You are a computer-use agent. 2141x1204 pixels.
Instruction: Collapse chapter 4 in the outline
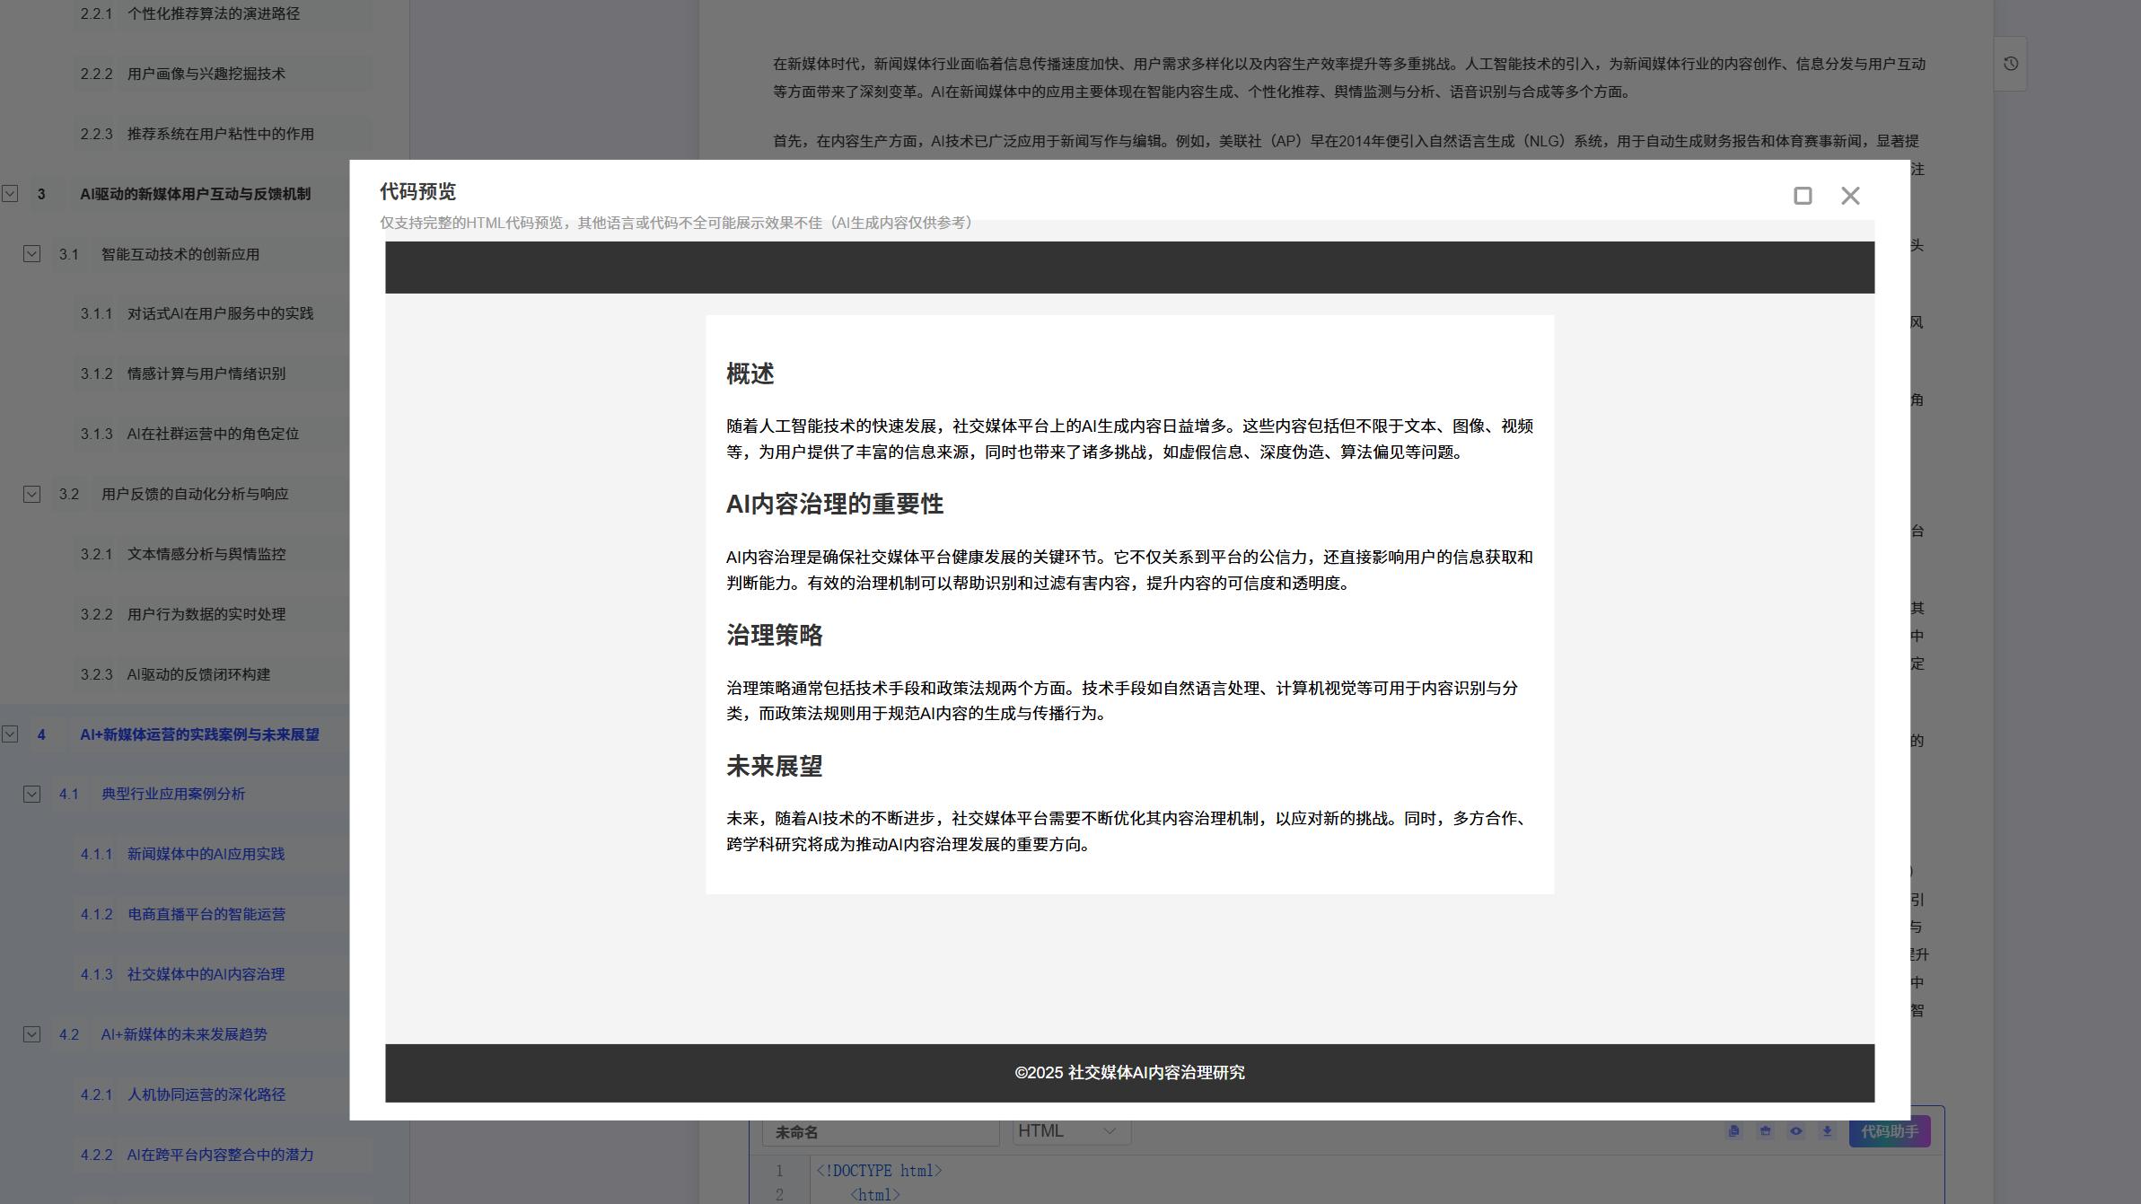[10, 734]
